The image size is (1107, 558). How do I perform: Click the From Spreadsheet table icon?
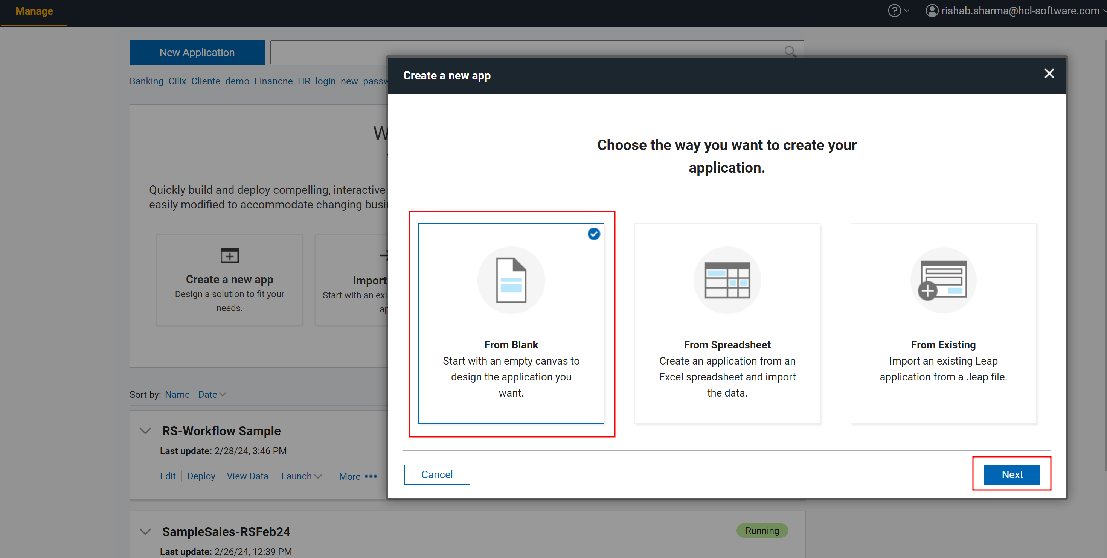coord(727,280)
